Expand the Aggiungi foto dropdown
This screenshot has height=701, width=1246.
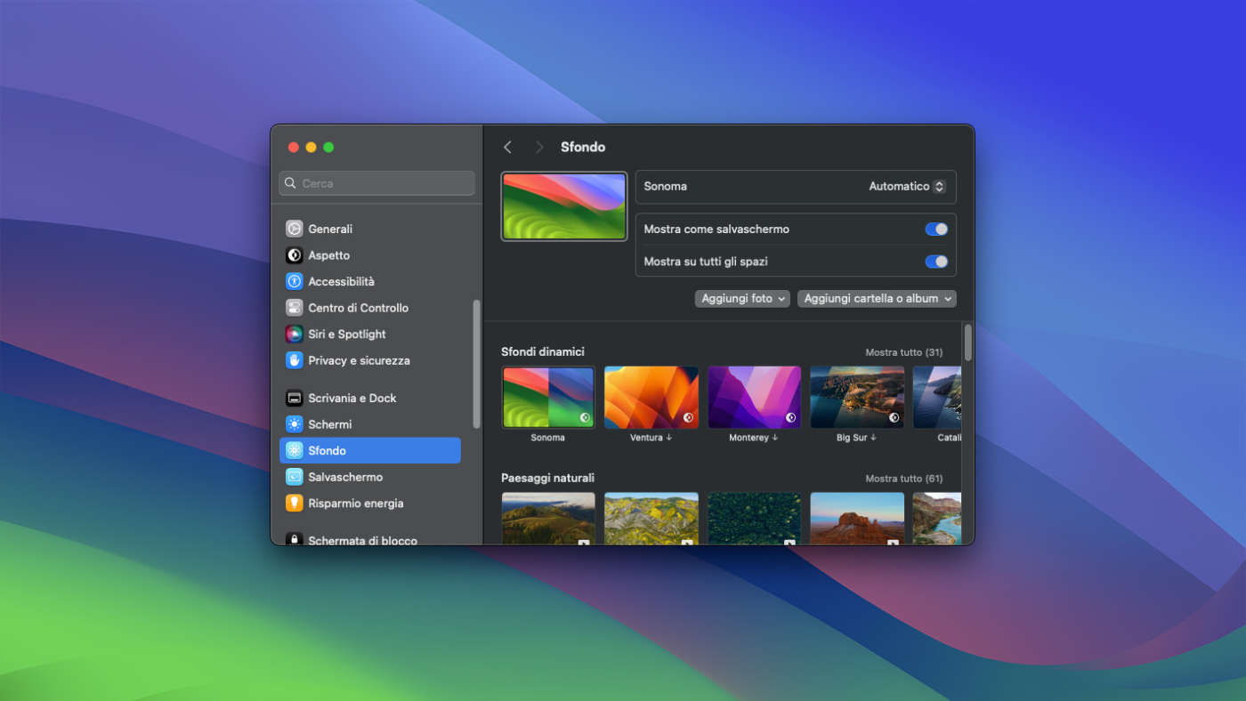(x=742, y=299)
